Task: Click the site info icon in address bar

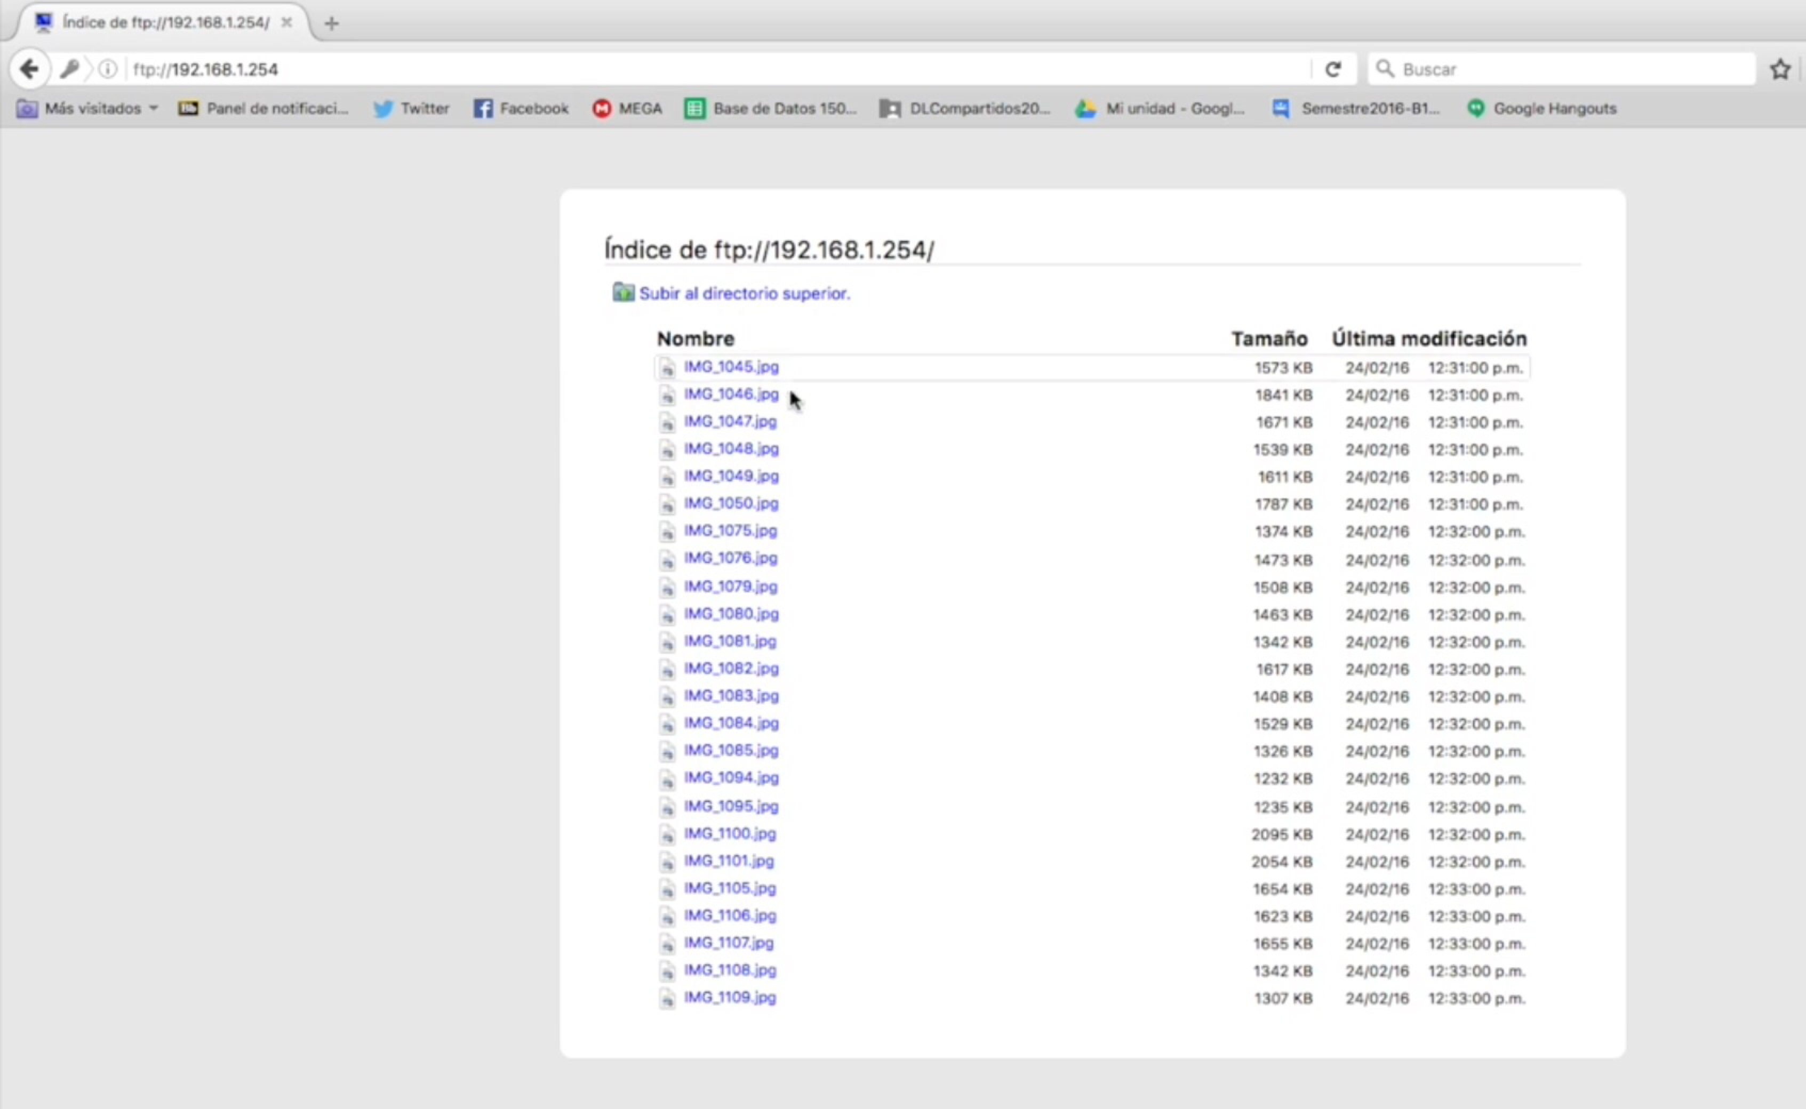Action: 108,69
